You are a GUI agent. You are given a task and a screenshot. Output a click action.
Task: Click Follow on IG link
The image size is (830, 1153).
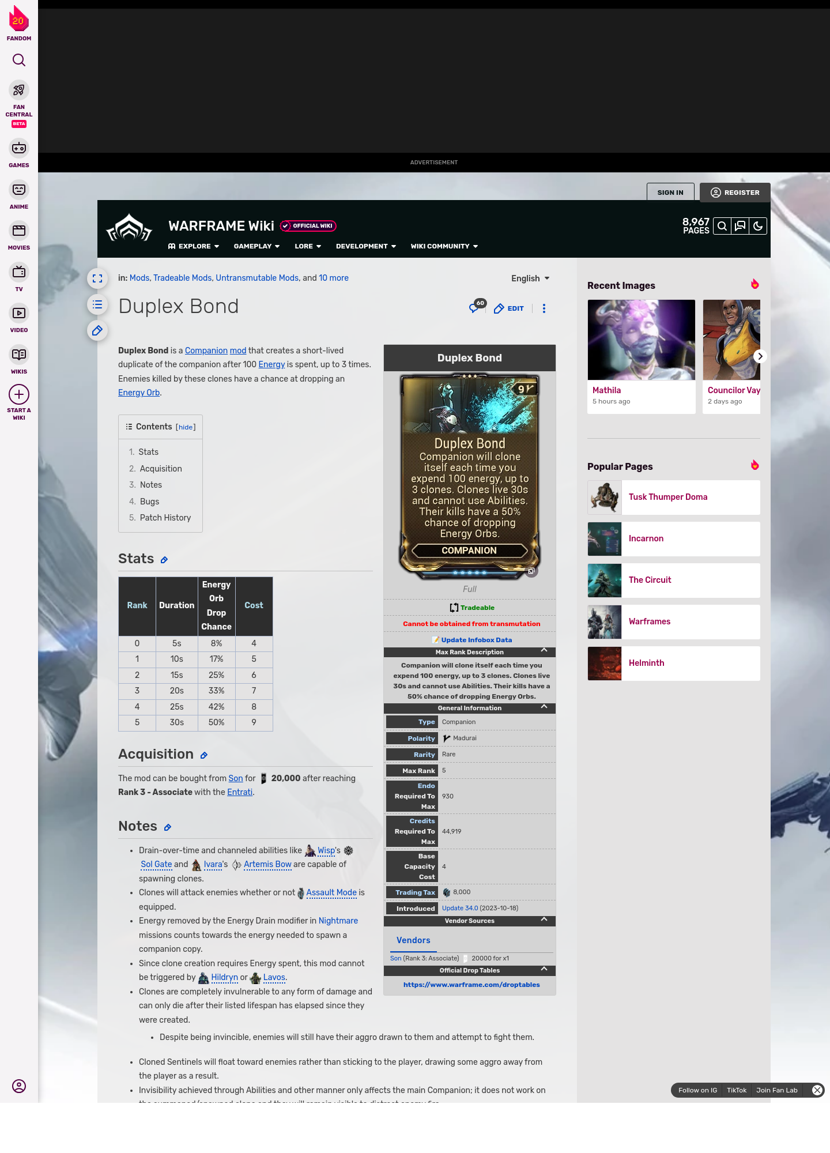coord(697,1090)
